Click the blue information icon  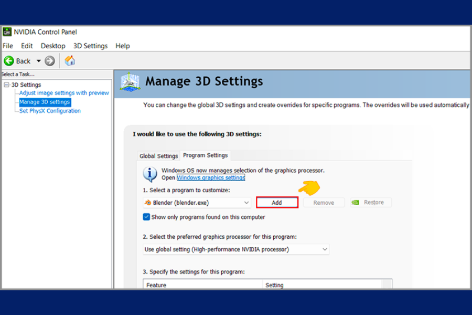coord(150,174)
